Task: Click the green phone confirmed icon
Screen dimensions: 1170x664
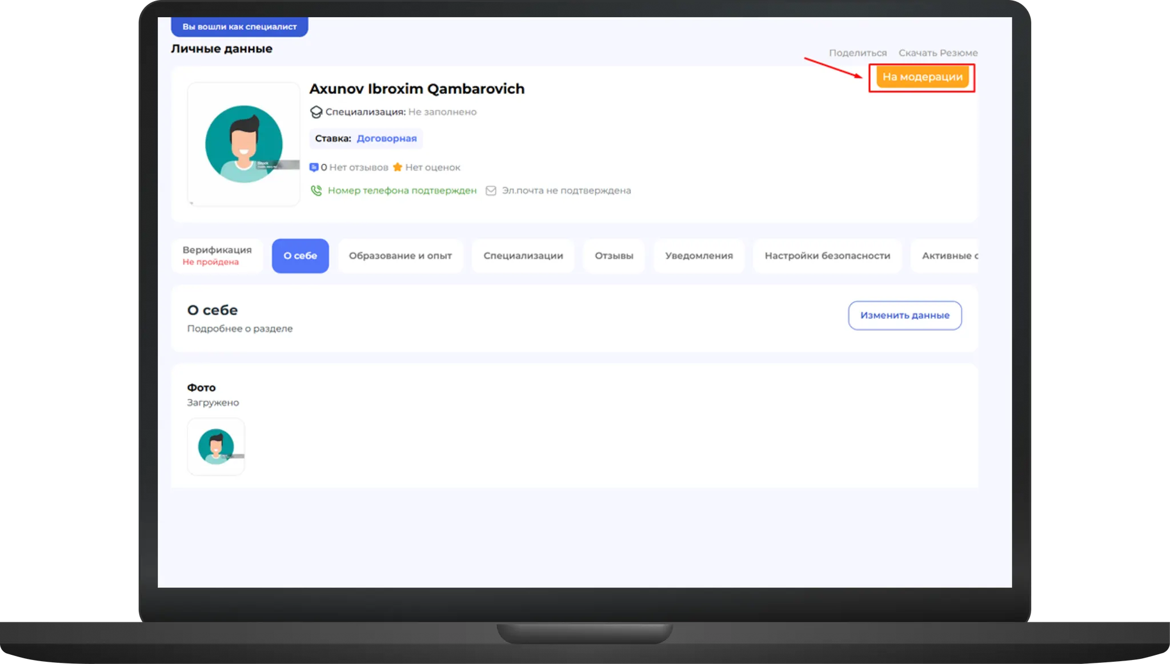Action: [x=316, y=191]
